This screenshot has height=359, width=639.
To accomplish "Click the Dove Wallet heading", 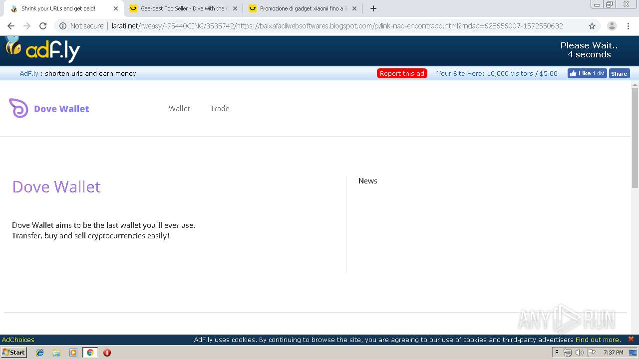I will tap(56, 186).
